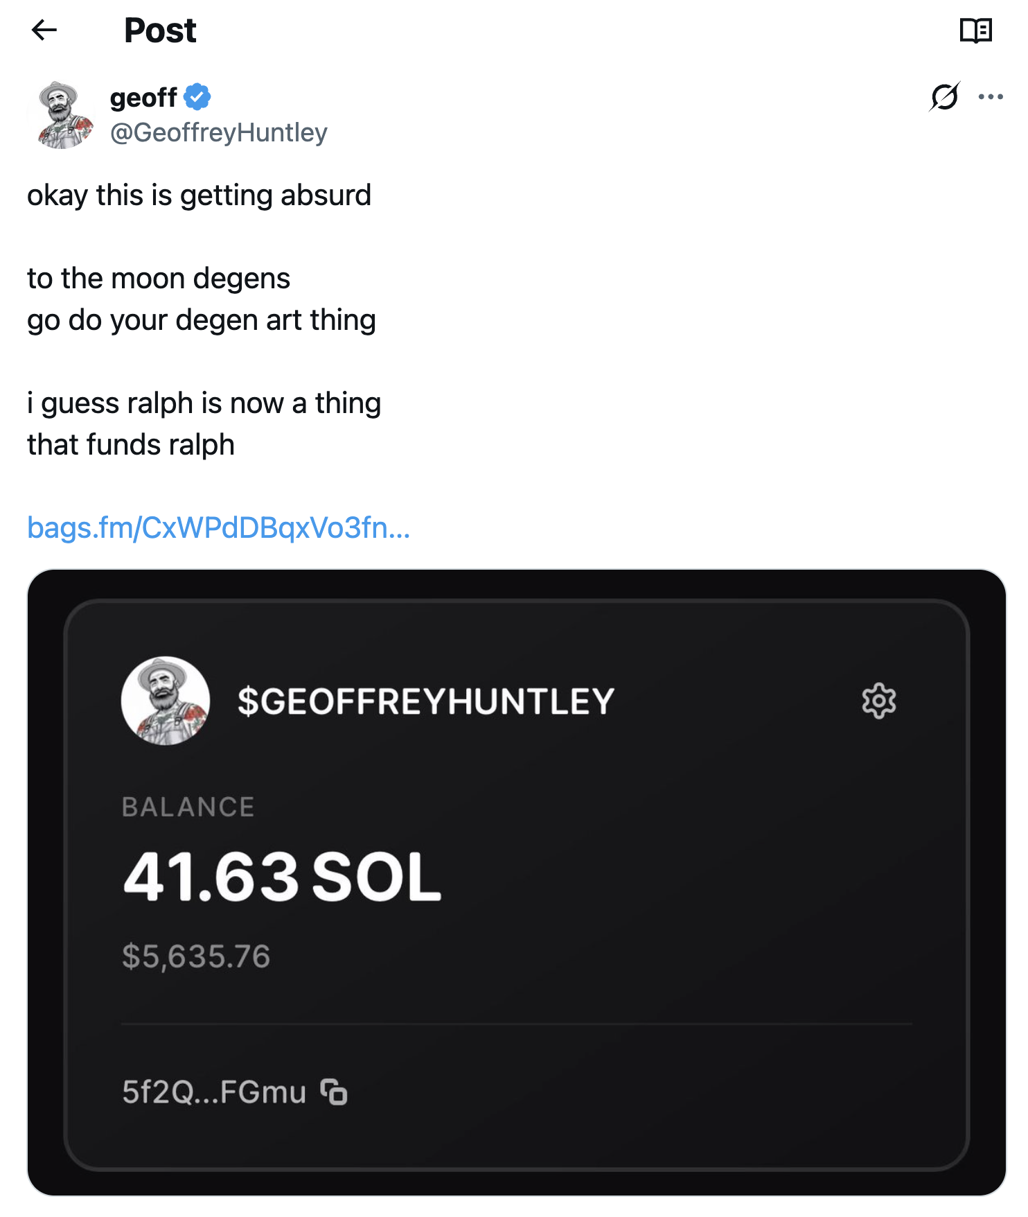Click geoff's blue verified badge
This screenshot has width=1028, height=1217.
click(197, 96)
